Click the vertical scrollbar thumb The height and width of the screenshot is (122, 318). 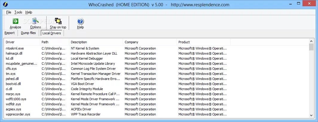[x=311, y=47]
